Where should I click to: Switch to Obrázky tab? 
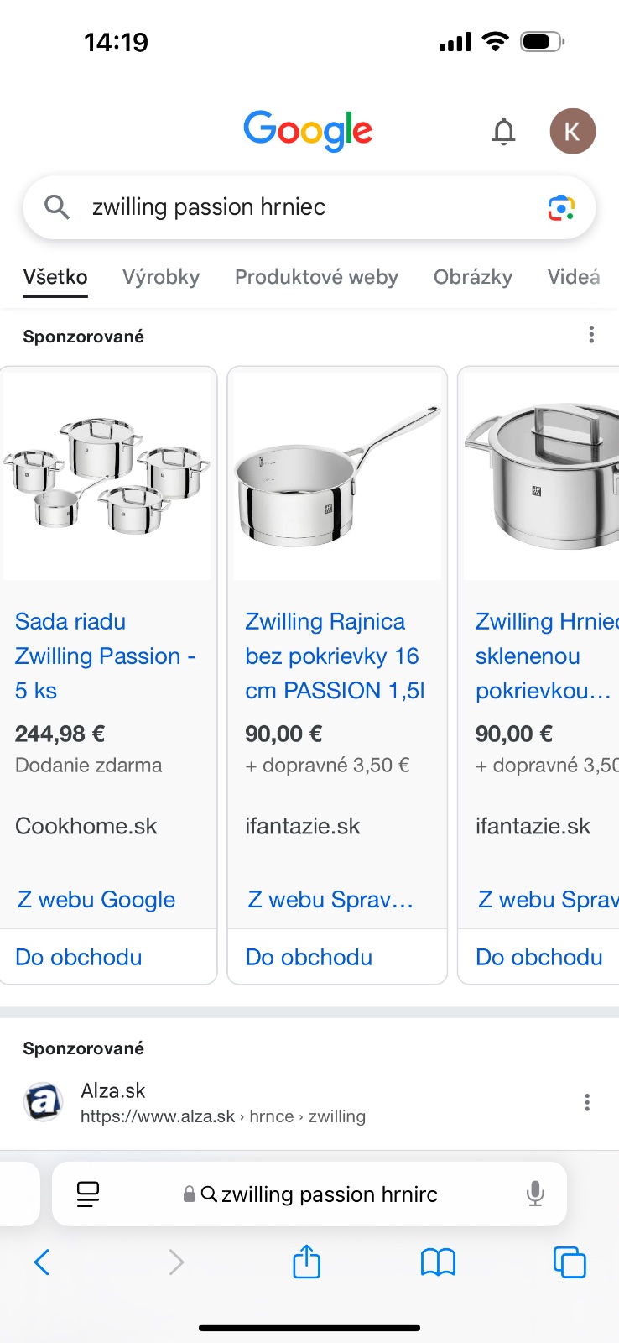pyautogui.click(x=472, y=277)
